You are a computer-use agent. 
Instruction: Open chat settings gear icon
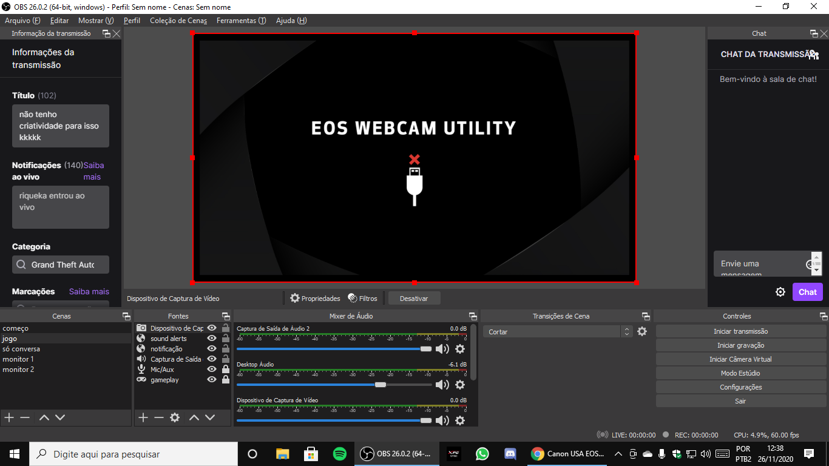tap(780, 292)
